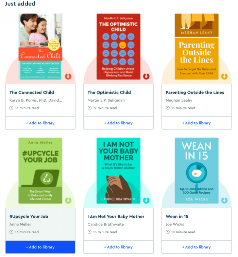
Task: Select The Connected Child title text
Action: coord(32,92)
